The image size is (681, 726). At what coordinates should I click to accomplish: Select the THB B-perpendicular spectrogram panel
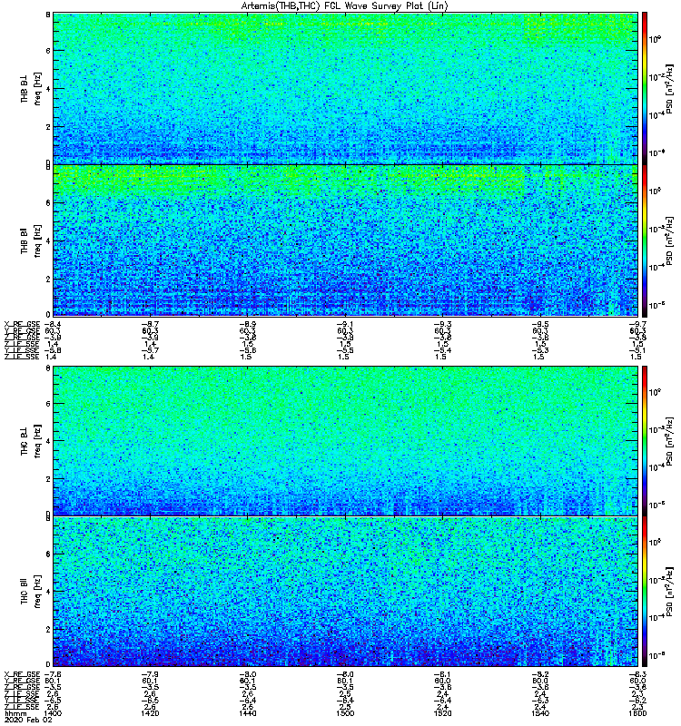[346, 88]
